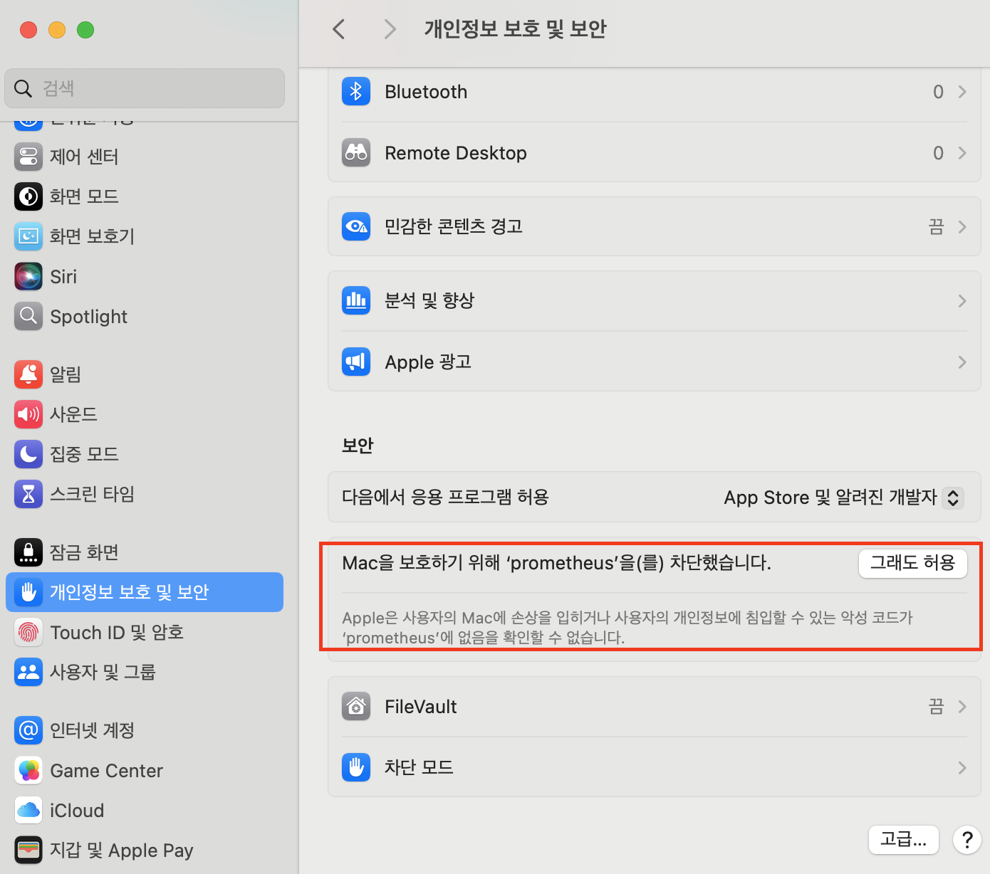Screen dimensions: 990x874
Task: Click the 민감한 콘텐츠 경고 eye icon
Action: click(356, 226)
